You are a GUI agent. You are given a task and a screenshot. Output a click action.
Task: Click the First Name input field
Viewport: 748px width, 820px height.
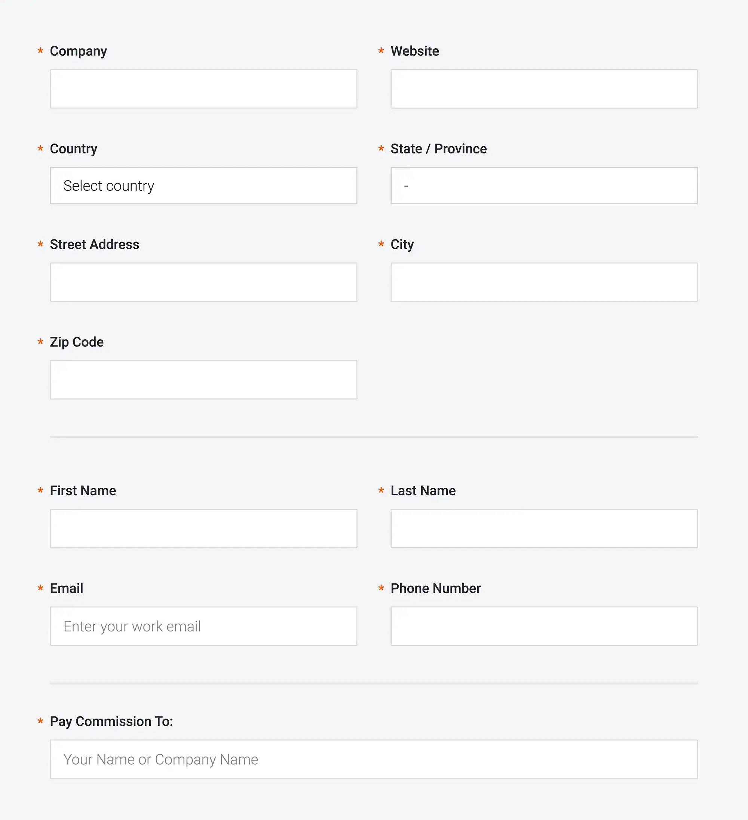tap(203, 528)
